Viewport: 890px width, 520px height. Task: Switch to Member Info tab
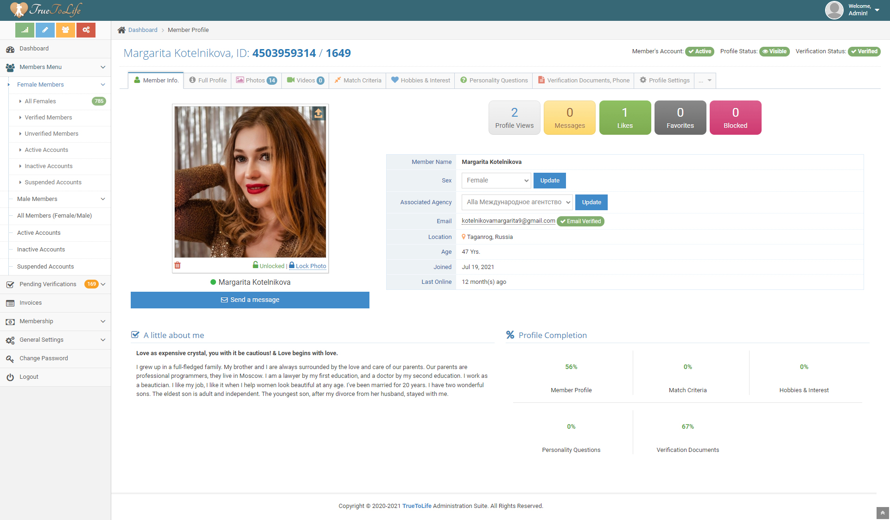coord(156,81)
